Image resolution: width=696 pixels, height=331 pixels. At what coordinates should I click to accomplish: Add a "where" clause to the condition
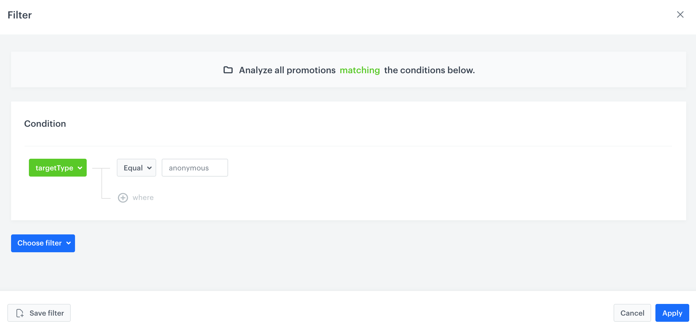point(143,197)
